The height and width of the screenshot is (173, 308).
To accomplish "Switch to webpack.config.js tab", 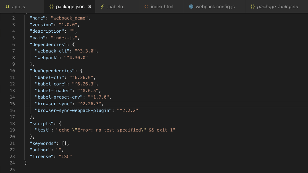I will [x=215, y=6].
